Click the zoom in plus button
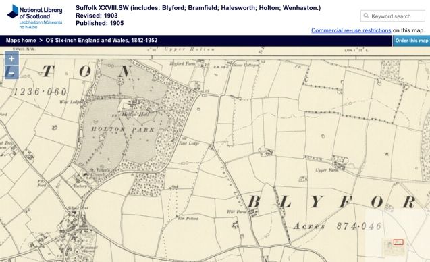 click(11, 59)
